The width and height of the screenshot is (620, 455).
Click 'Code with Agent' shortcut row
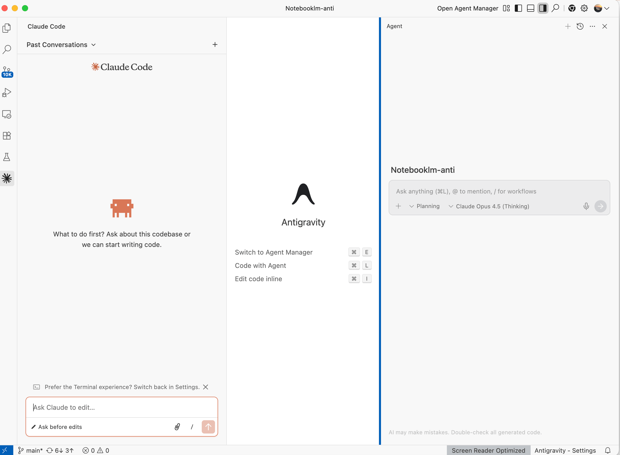point(303,266)
